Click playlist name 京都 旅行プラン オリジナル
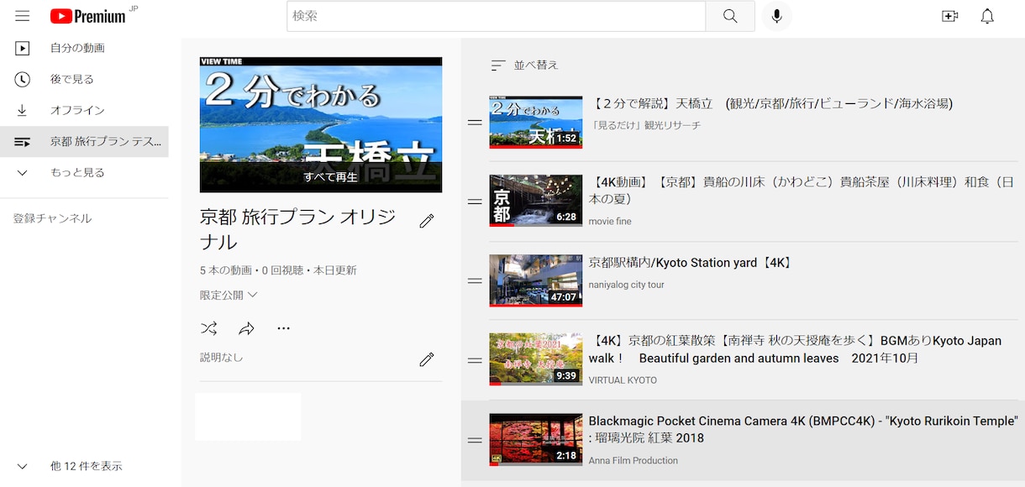 tap(298, 229)
